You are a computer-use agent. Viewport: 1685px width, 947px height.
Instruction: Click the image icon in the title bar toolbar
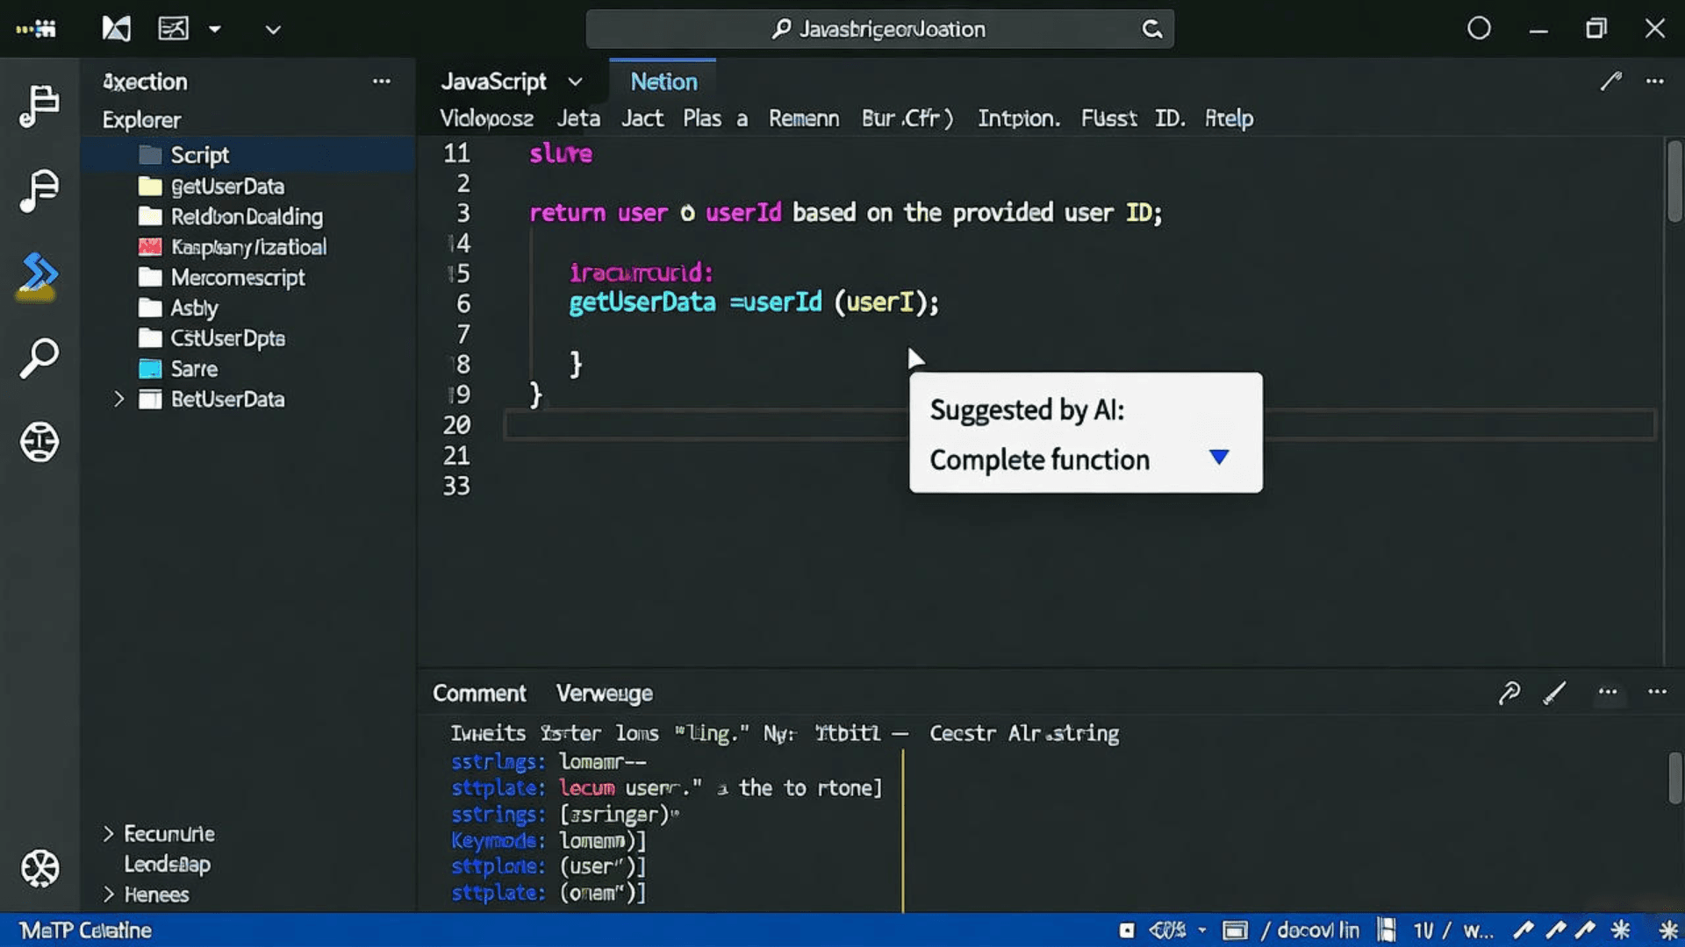coord(173,28)
